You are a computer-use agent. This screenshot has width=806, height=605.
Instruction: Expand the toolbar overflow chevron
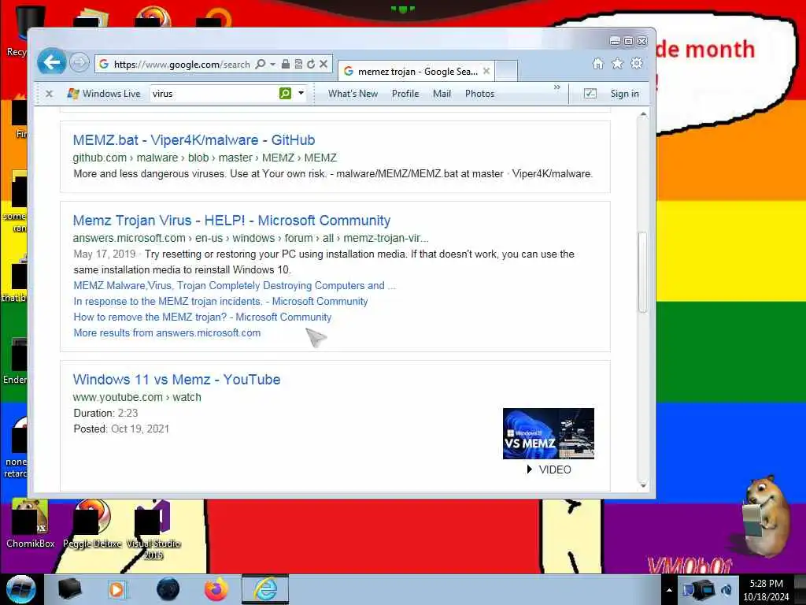pyautogui.click(x=557, y=87)
